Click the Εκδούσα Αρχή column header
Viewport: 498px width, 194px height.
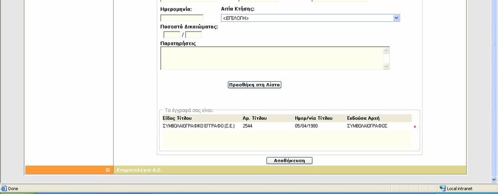[363, 118]
